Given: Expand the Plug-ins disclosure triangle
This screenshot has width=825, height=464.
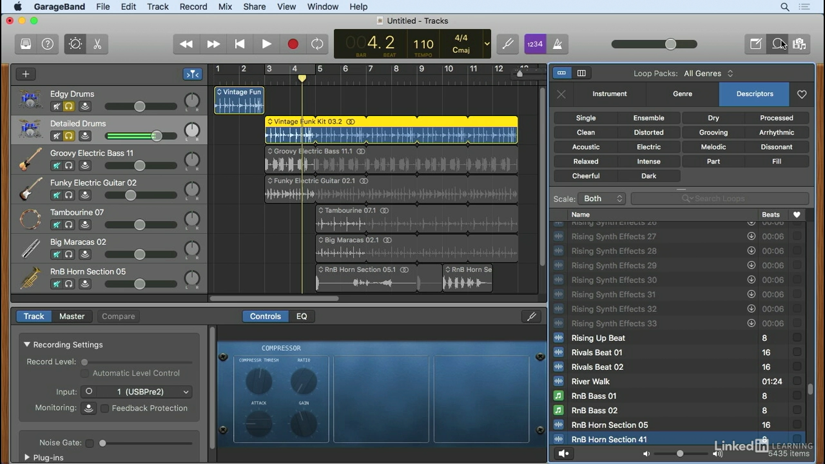Looking at the screenshot, I should coord(27,457).
